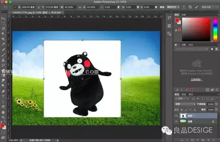Select the Lasso tool
Viewport: 220px width, 142px height.
(3, 28)
